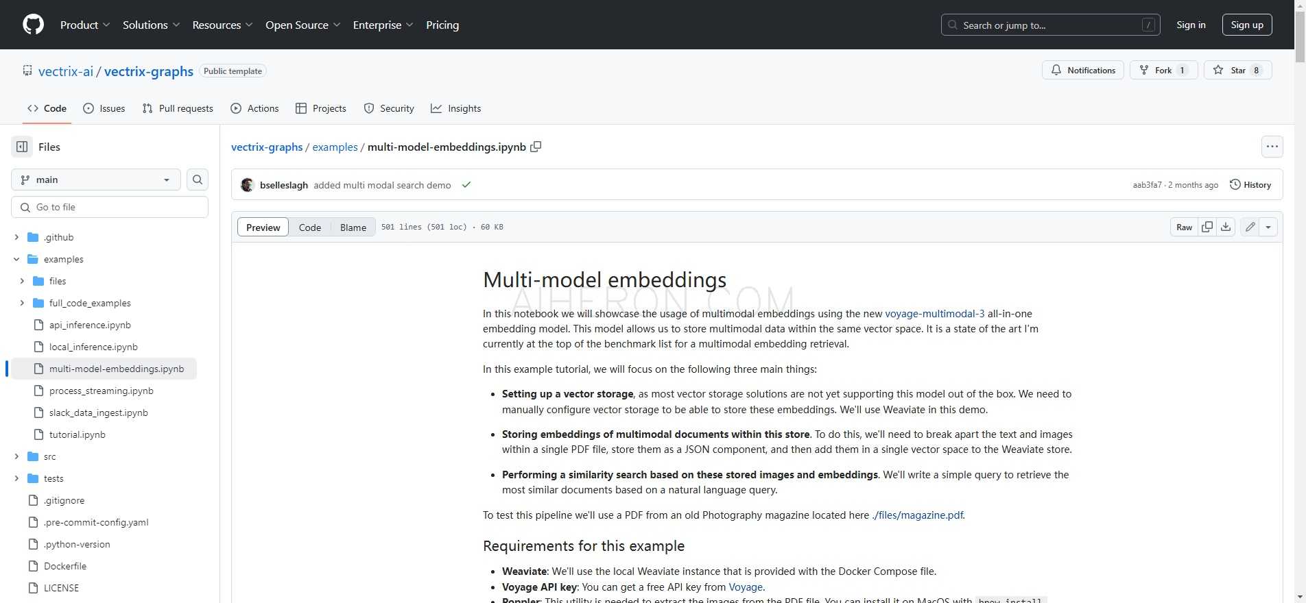Image resolution: width=1306 pixels, height=603 pixels.
Task: Expand the full_code_examples folder
Action: (22, 303)
